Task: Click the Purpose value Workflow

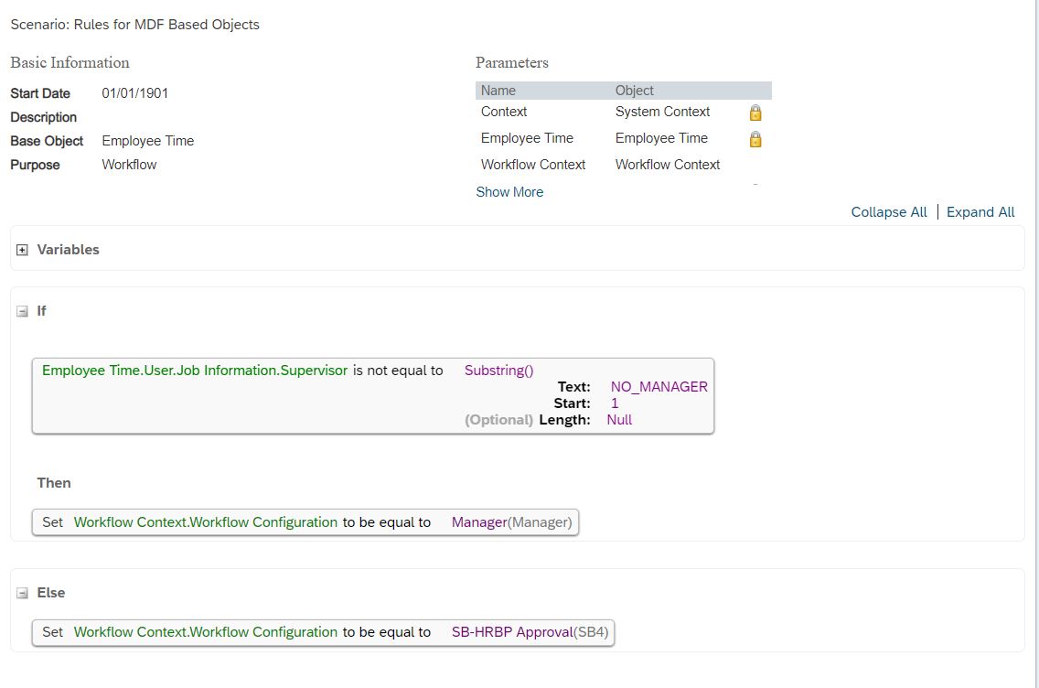Action: tap(129, 165)
